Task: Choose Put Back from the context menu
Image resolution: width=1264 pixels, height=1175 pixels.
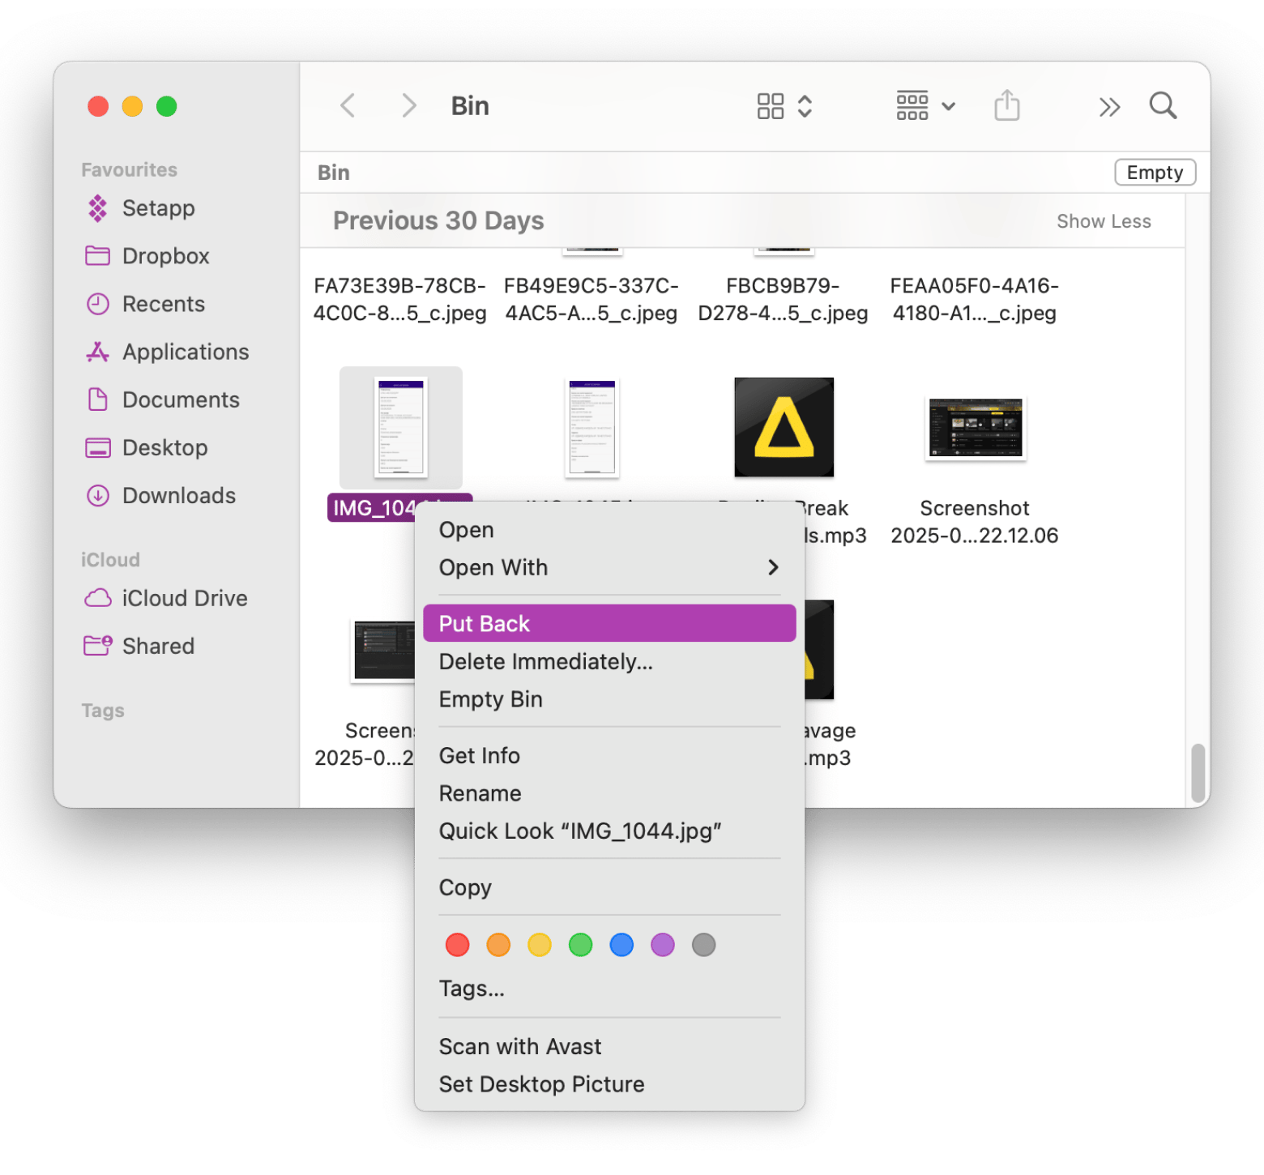Action: [x=609, y=622]
